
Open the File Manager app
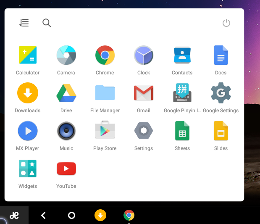tap(105, 92)
